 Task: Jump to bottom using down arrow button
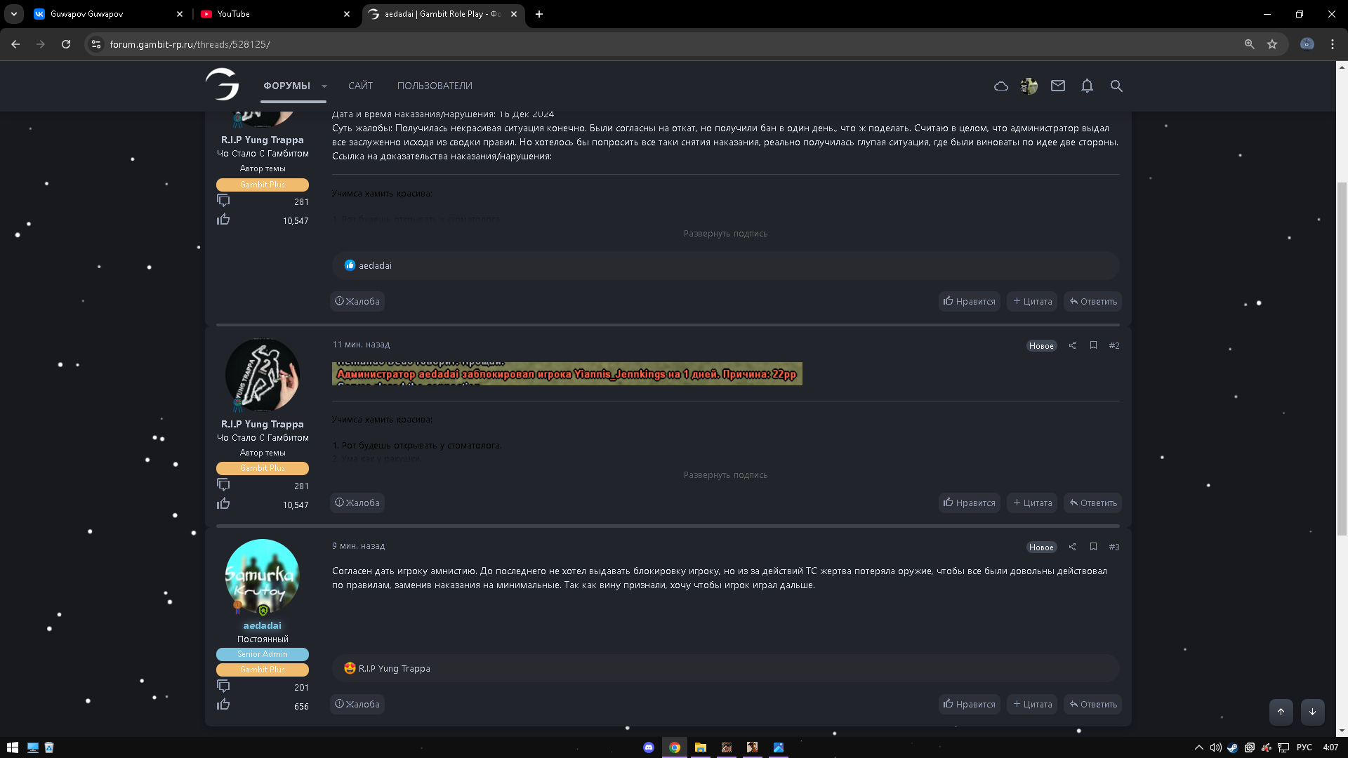pos(1312,712)
